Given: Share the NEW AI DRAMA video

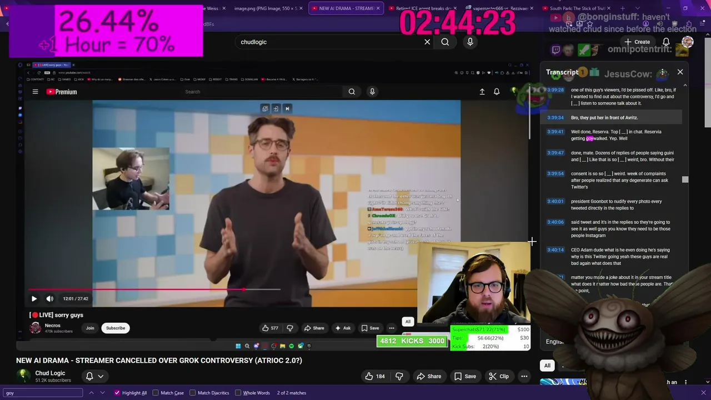Looking at the screenshot, I should click(x=429, y=376).
